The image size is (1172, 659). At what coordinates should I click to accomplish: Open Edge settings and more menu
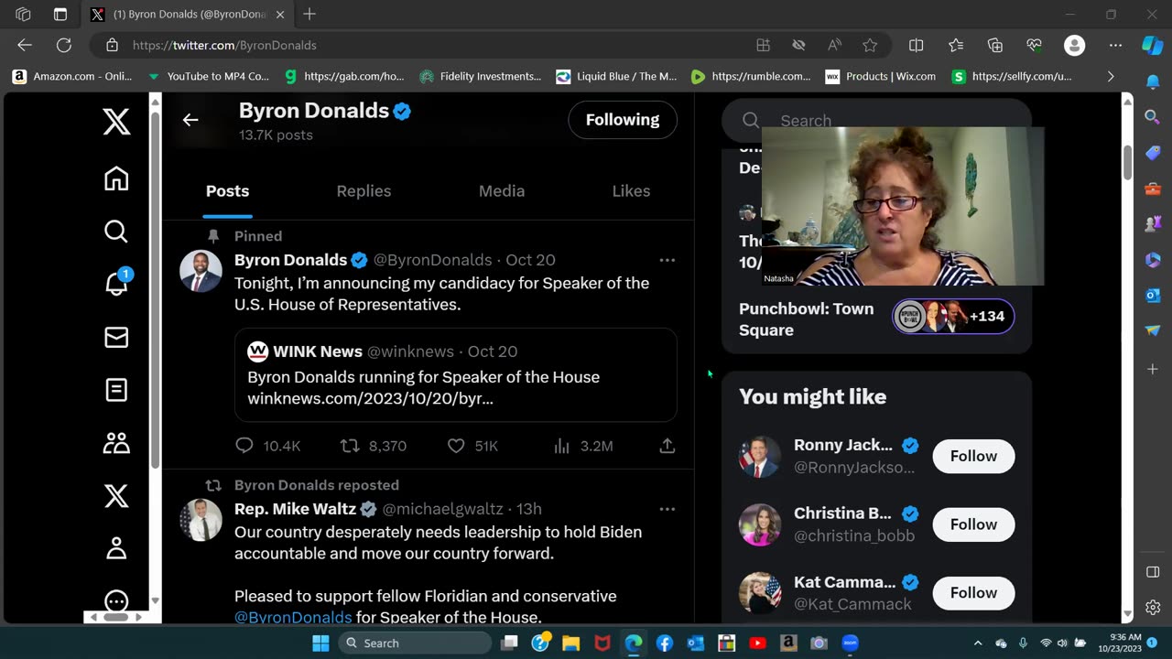pyautogui.click(x=1115, y=45)
